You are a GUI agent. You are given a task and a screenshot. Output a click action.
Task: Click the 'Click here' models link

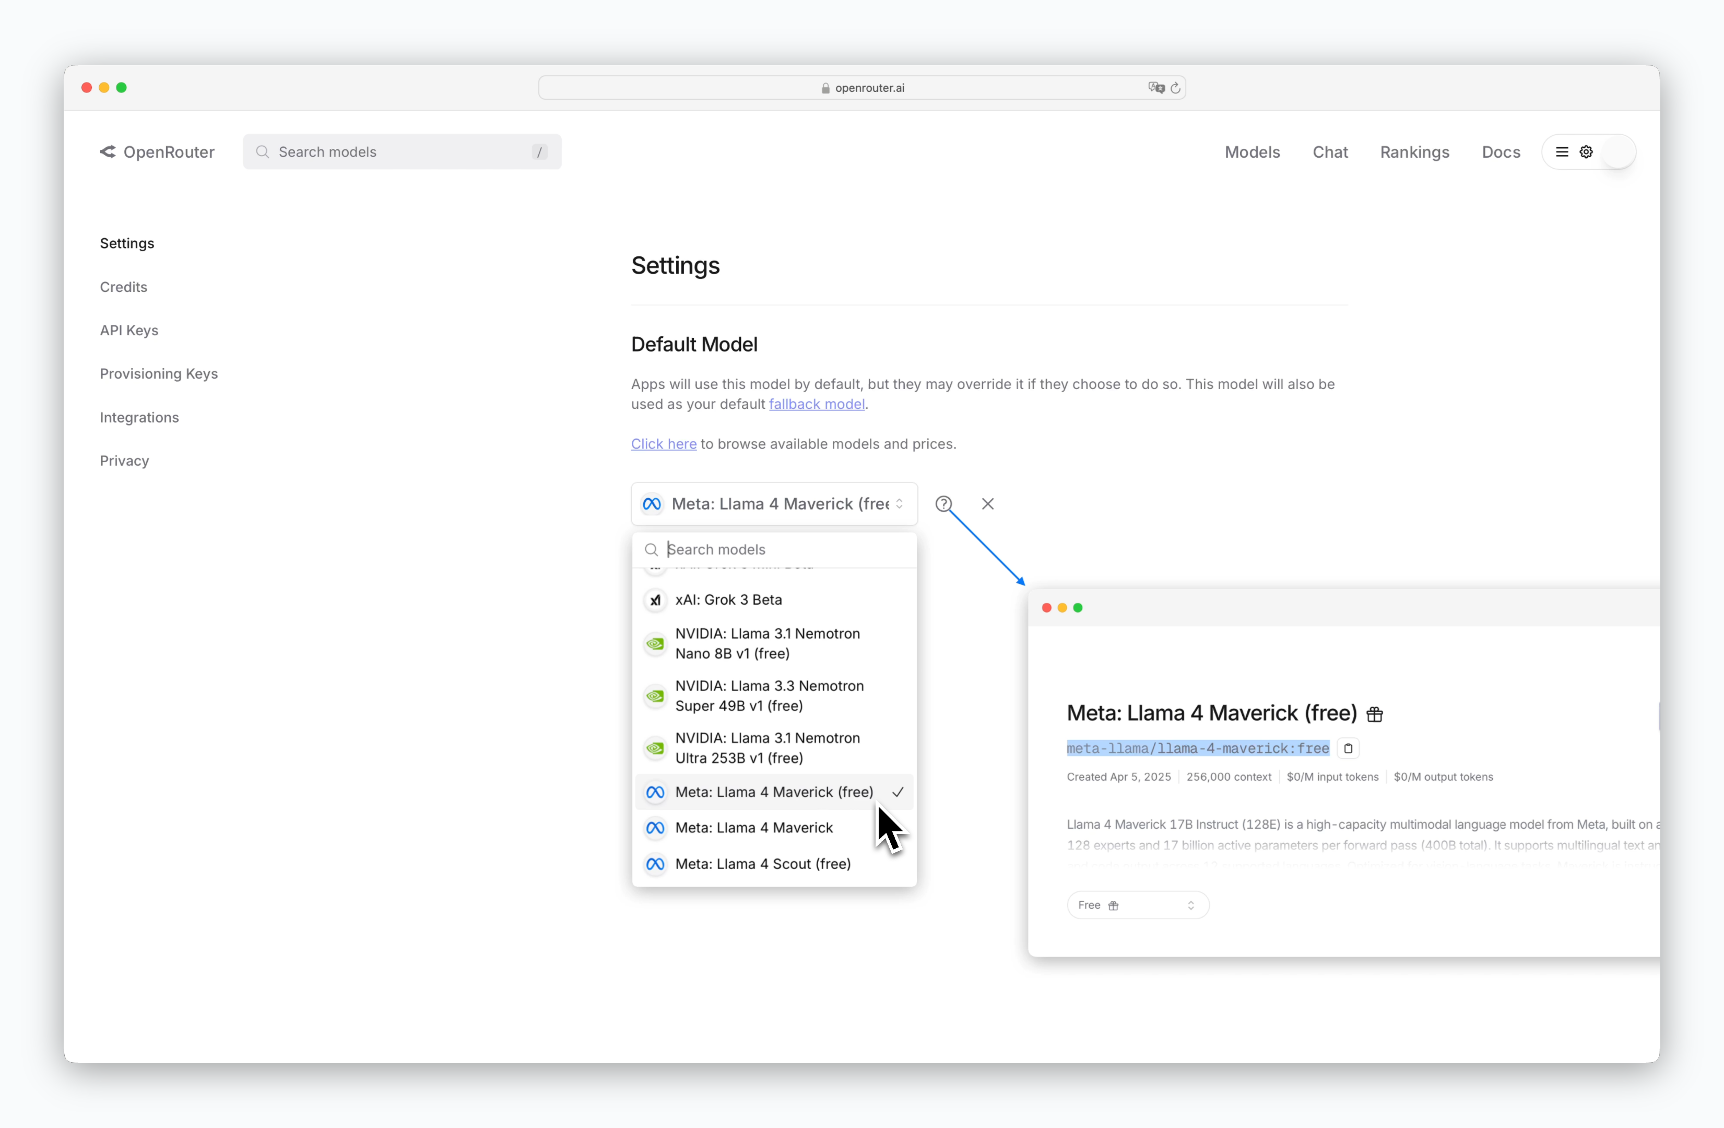664,443
